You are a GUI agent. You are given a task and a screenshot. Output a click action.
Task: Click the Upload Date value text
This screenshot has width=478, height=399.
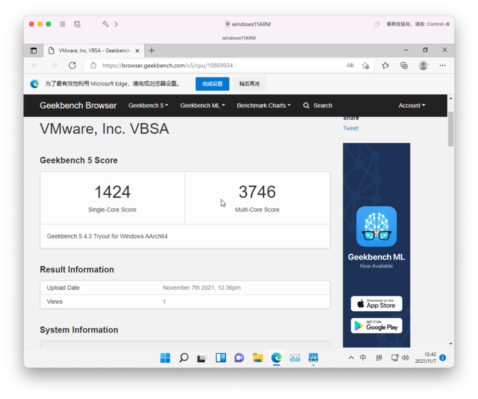pos(201,288)
